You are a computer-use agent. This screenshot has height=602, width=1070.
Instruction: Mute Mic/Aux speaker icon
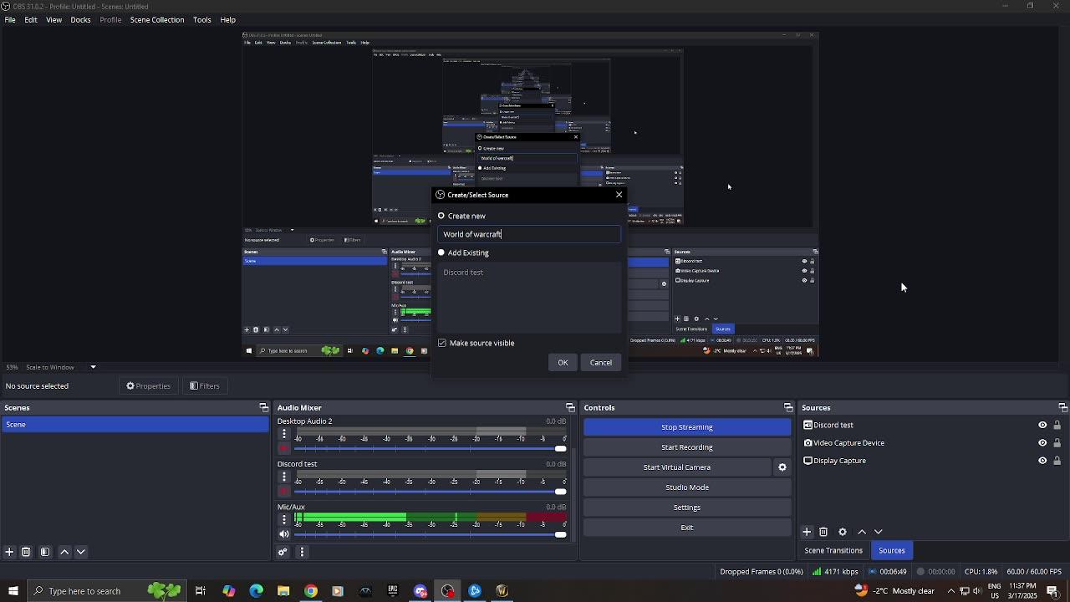point(284,534)
